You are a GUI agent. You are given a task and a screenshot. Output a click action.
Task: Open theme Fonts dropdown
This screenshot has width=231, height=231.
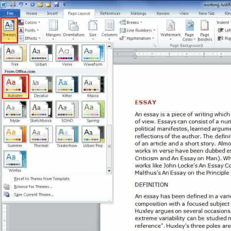29,30
